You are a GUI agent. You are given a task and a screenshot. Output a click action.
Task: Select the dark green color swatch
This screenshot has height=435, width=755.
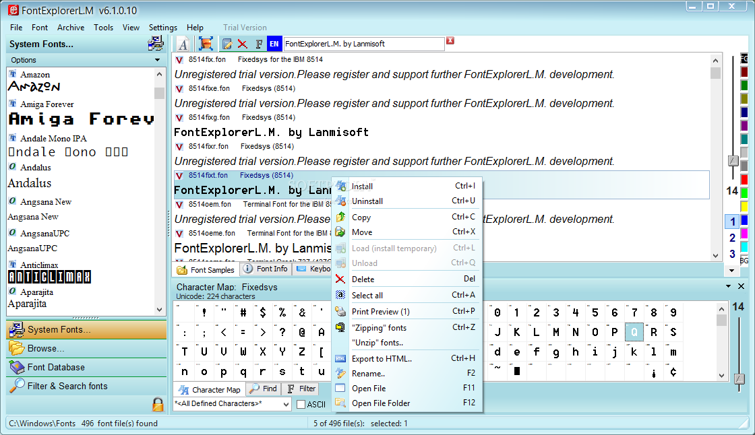[744, 85]
